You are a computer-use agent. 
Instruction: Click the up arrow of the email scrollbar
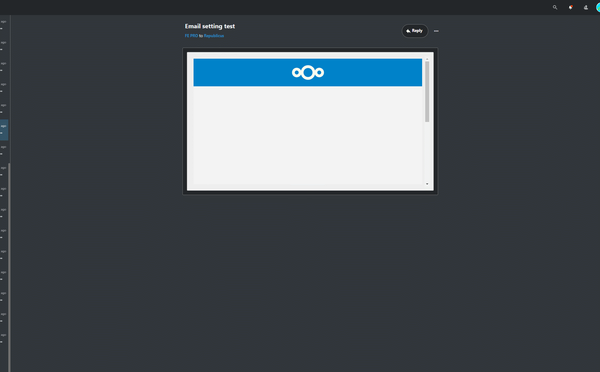(427, 59)
